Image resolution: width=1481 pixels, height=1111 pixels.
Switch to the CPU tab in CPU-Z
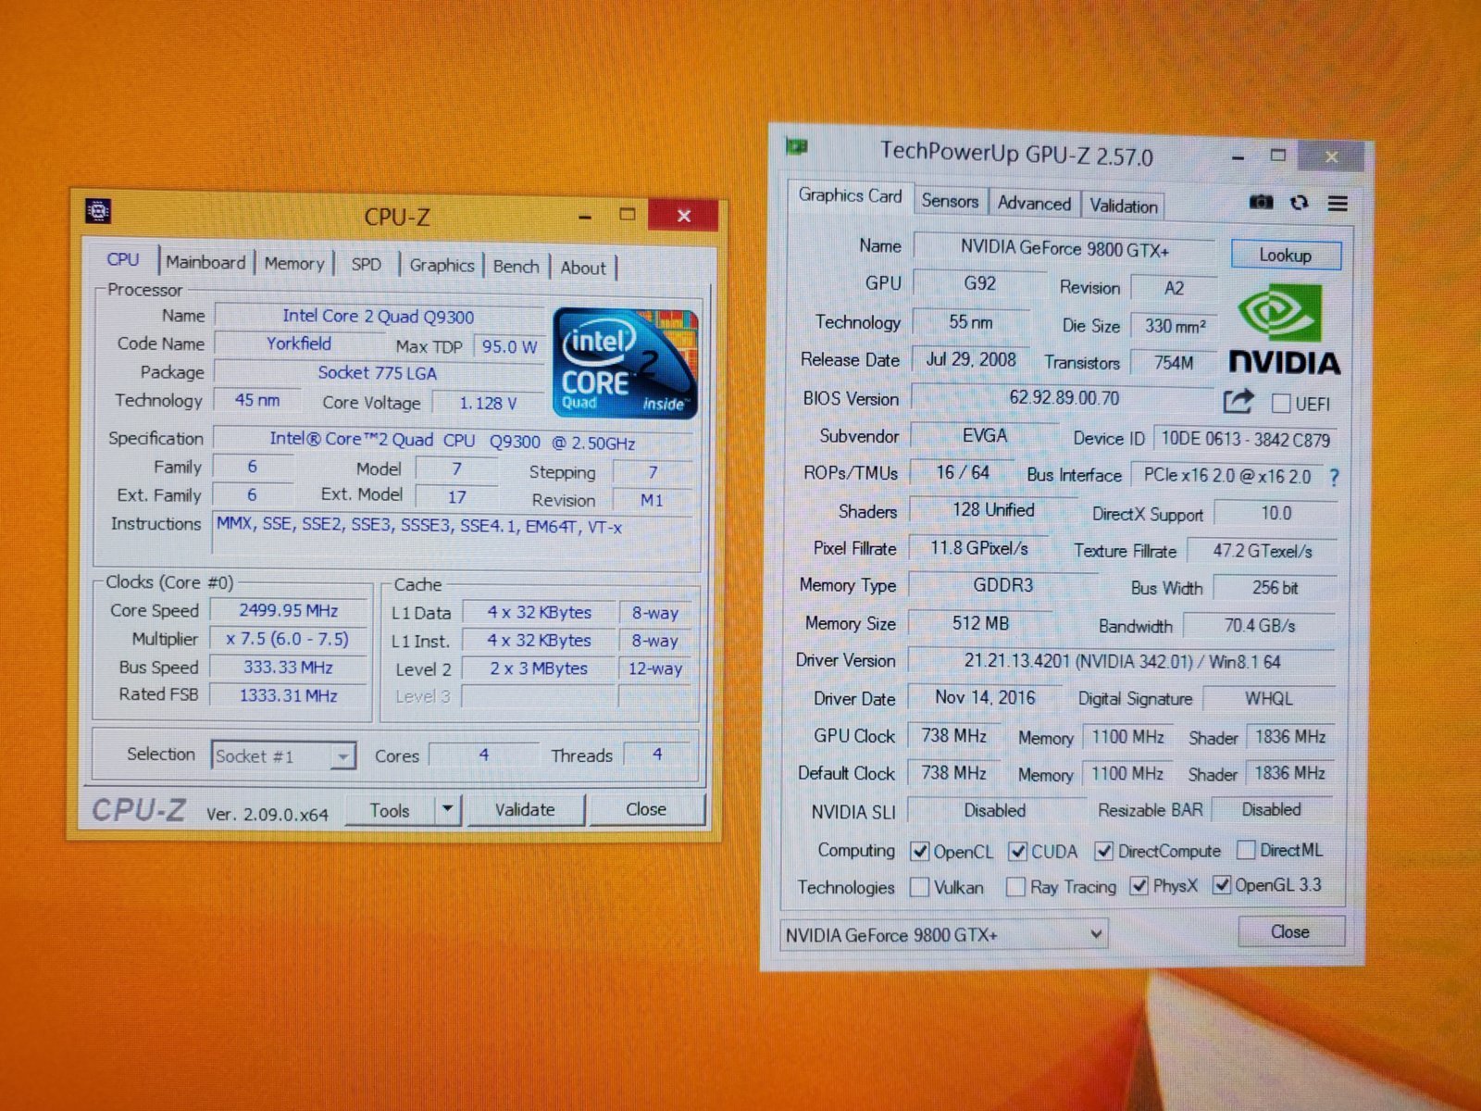[123, 260]
